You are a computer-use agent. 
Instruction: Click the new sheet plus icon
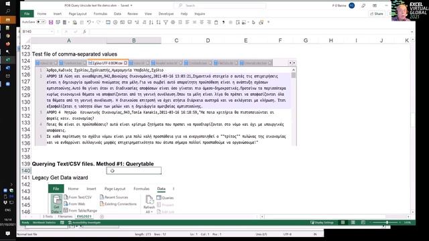[102, 217]
